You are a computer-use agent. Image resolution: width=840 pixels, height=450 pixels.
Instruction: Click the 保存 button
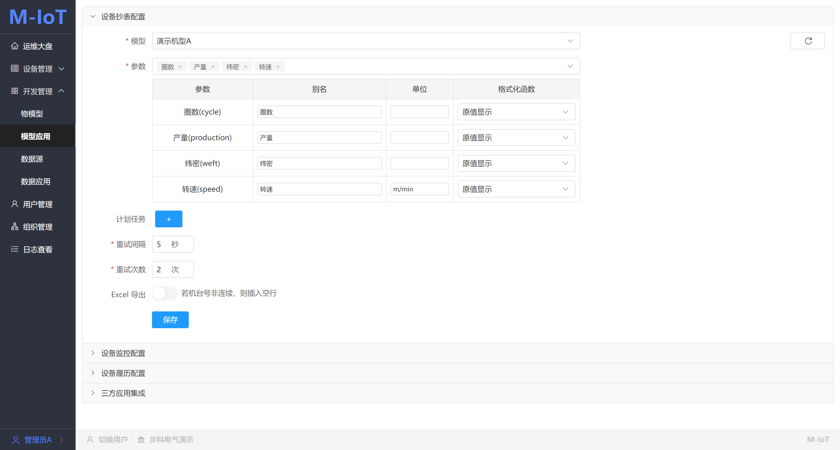click(170, 320)
